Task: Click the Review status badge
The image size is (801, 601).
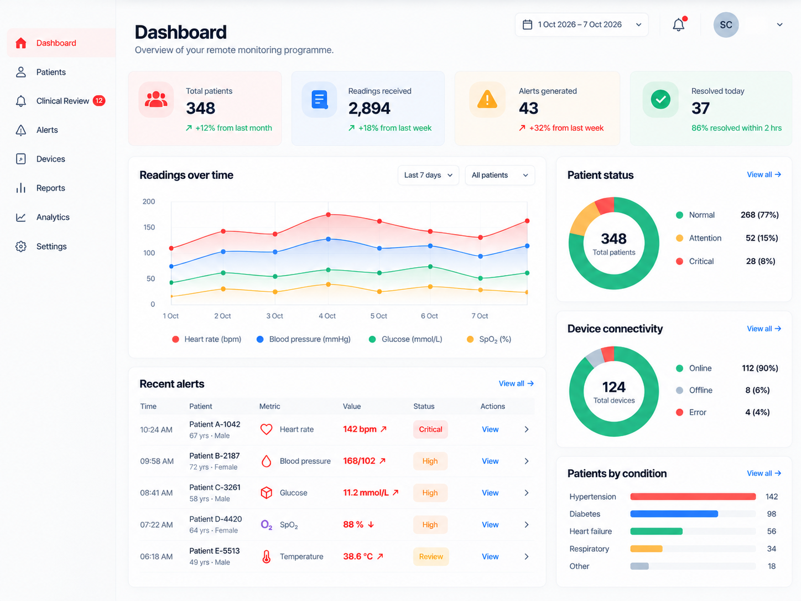Action: 431,557
